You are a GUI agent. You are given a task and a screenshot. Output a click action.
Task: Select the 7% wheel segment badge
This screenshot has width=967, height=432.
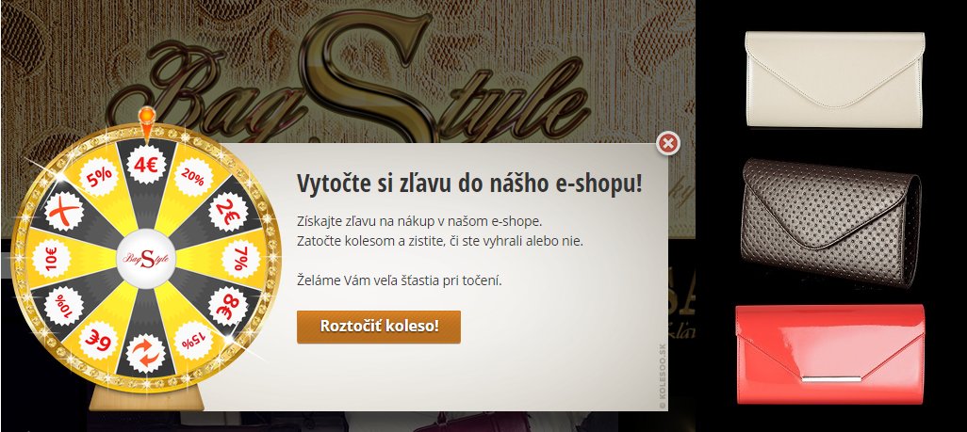point(241,259)
